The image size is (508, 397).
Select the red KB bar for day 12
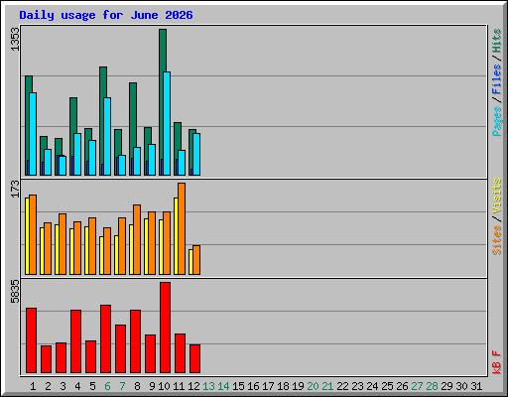pyautogui.click(x=194, y=358)
